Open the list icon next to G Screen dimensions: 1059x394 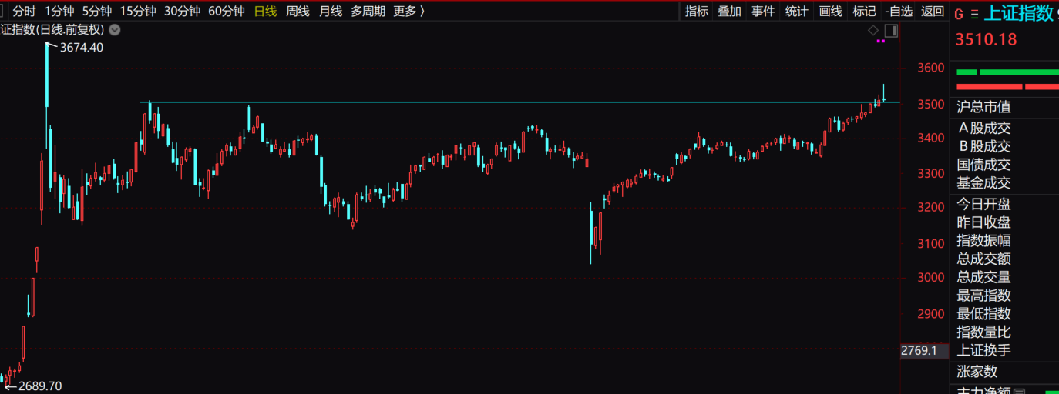point(974,13)
